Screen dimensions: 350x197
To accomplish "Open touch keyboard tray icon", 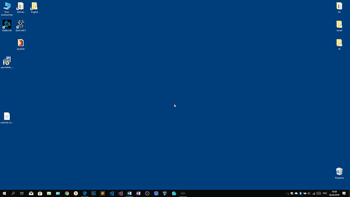I will point(319,193).
